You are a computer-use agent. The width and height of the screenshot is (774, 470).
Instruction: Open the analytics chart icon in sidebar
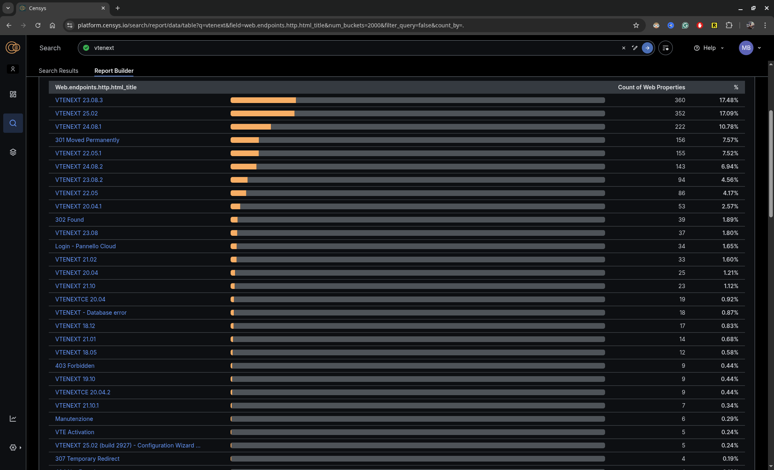coord(13,418)
